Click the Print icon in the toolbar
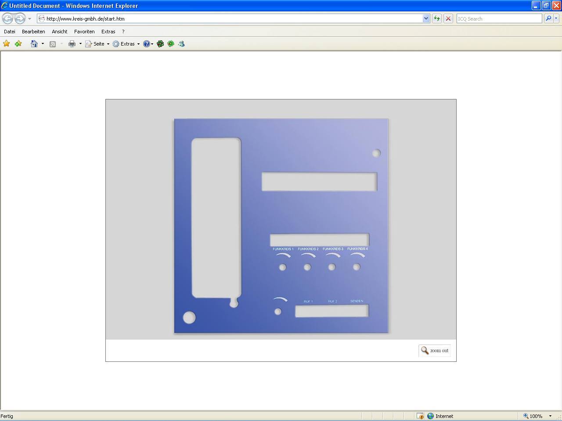Viewport: 562px width, 421px height. (x=72, y=44)
